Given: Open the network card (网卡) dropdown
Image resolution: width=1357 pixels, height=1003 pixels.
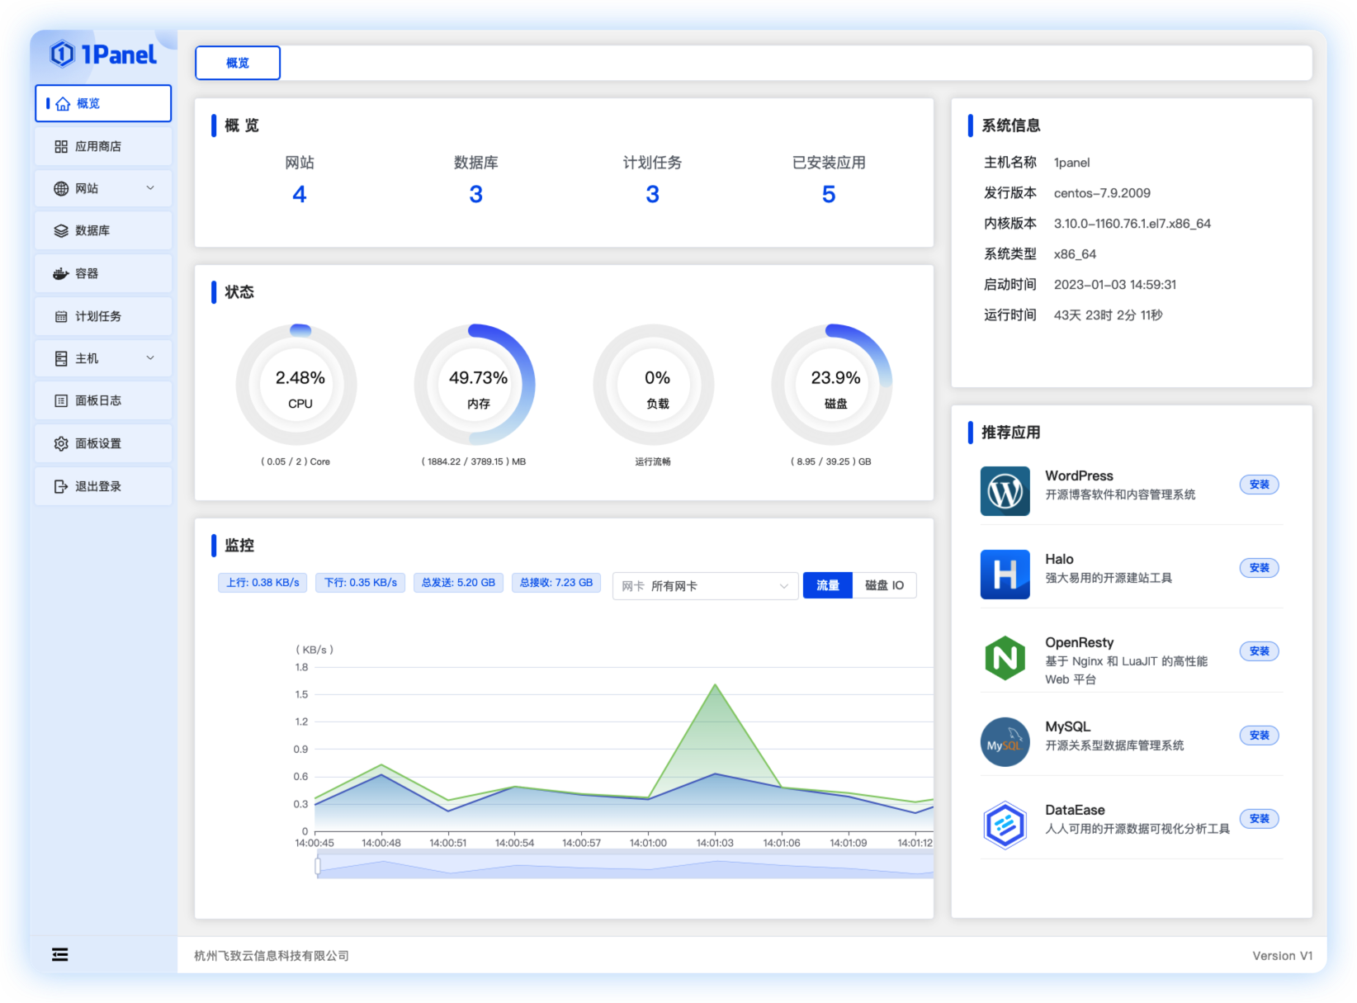Looking at the screenshot, I should [705, 585].
